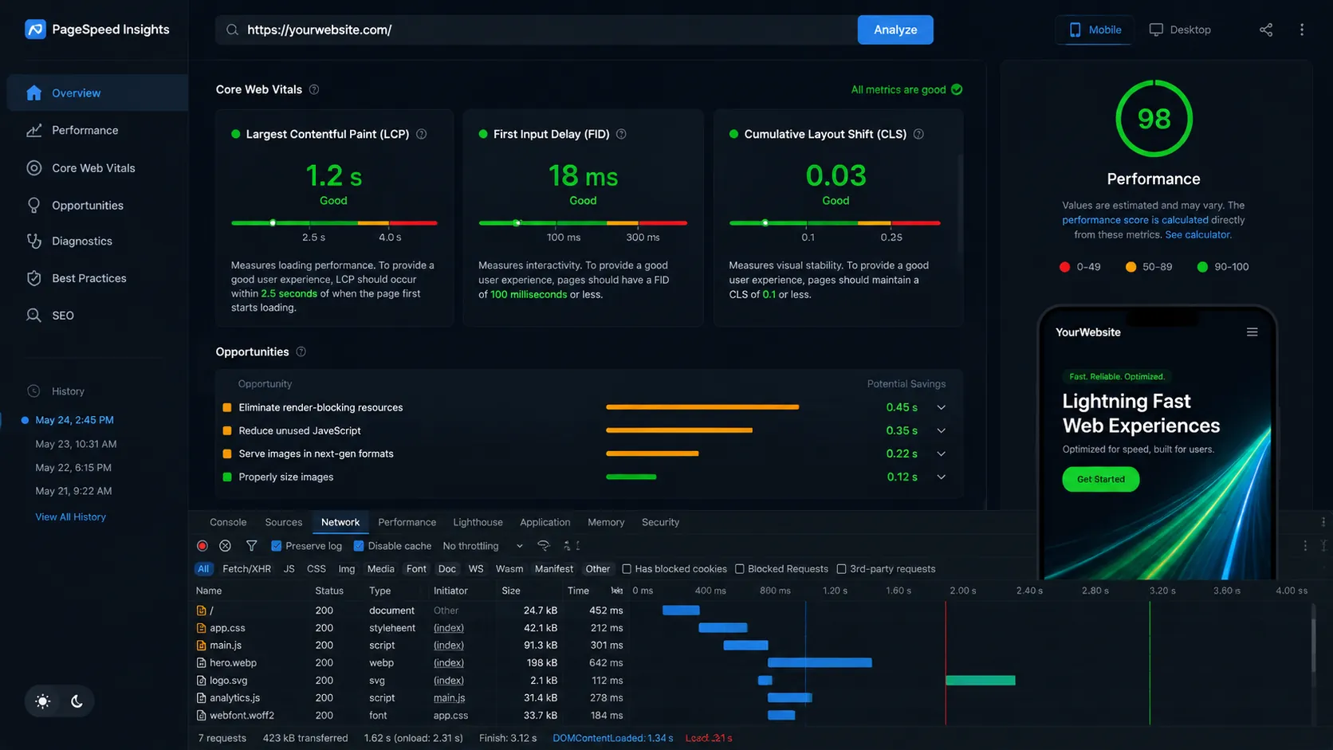Open the See calculator link
This screenshot has width=1333, height=750.
click(x=1198, y=234)
